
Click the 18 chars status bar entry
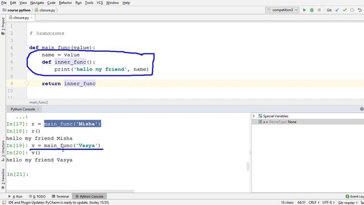coord(287,203)
